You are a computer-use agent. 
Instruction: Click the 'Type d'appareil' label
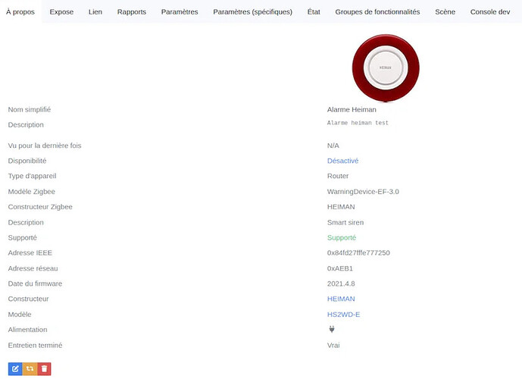click(x=32, y=176)
